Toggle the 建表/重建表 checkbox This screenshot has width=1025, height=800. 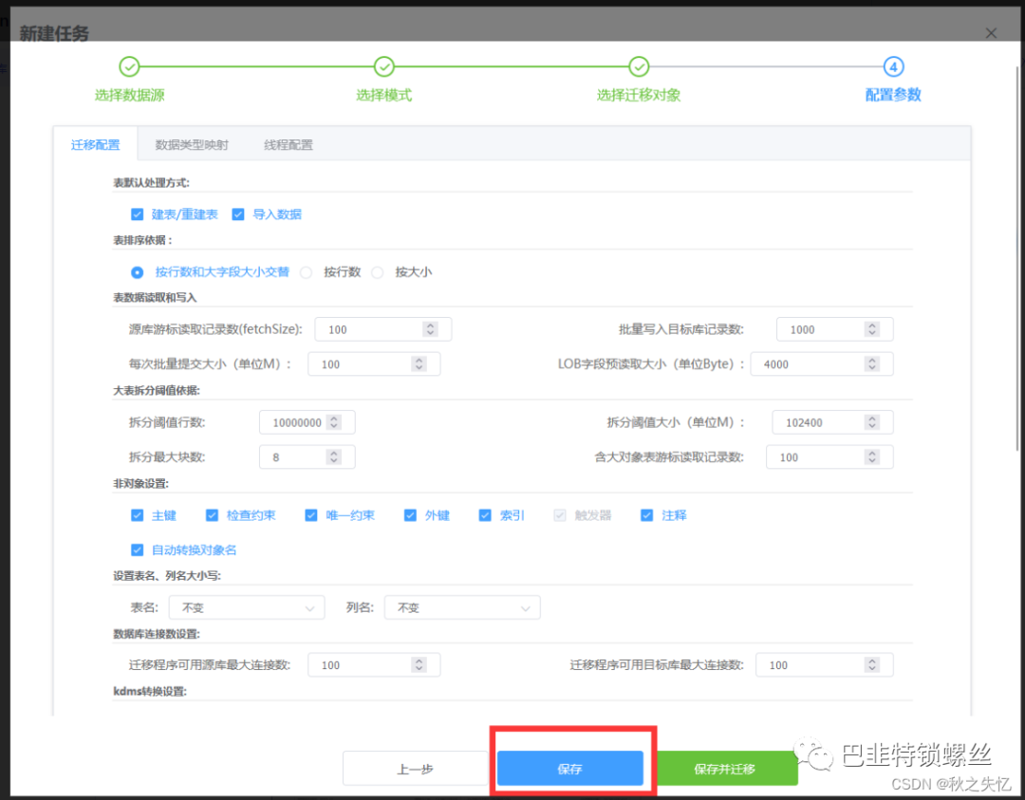137,214
